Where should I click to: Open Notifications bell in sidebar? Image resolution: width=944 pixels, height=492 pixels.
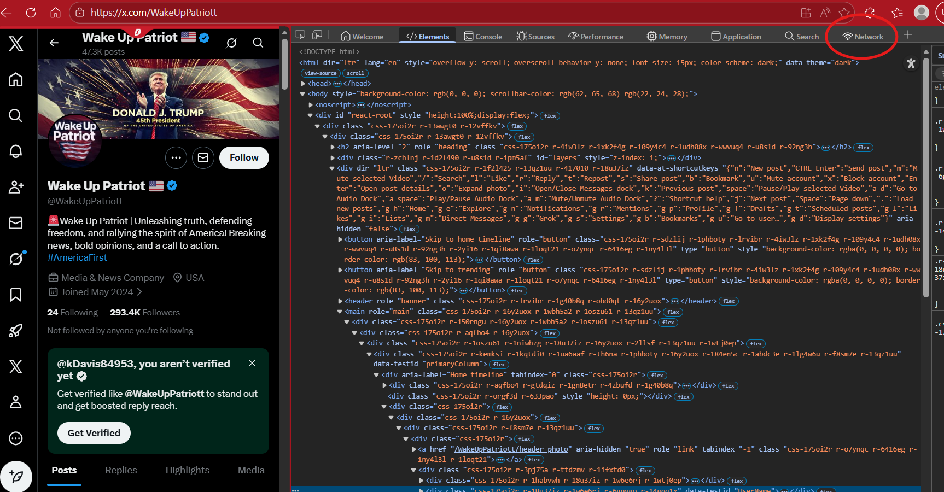point(16,151)
